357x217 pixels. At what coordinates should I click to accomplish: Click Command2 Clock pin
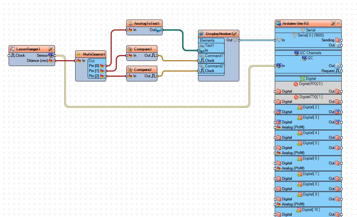[x=202, y=71]
